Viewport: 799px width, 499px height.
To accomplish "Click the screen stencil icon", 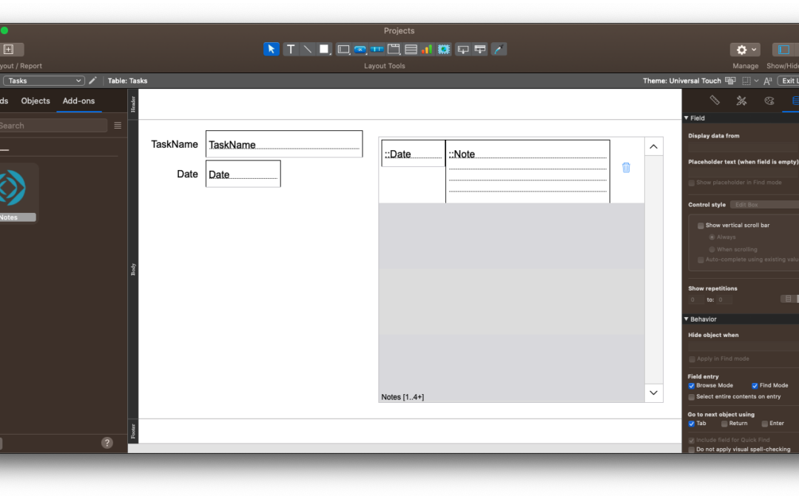I will point(746,81).
